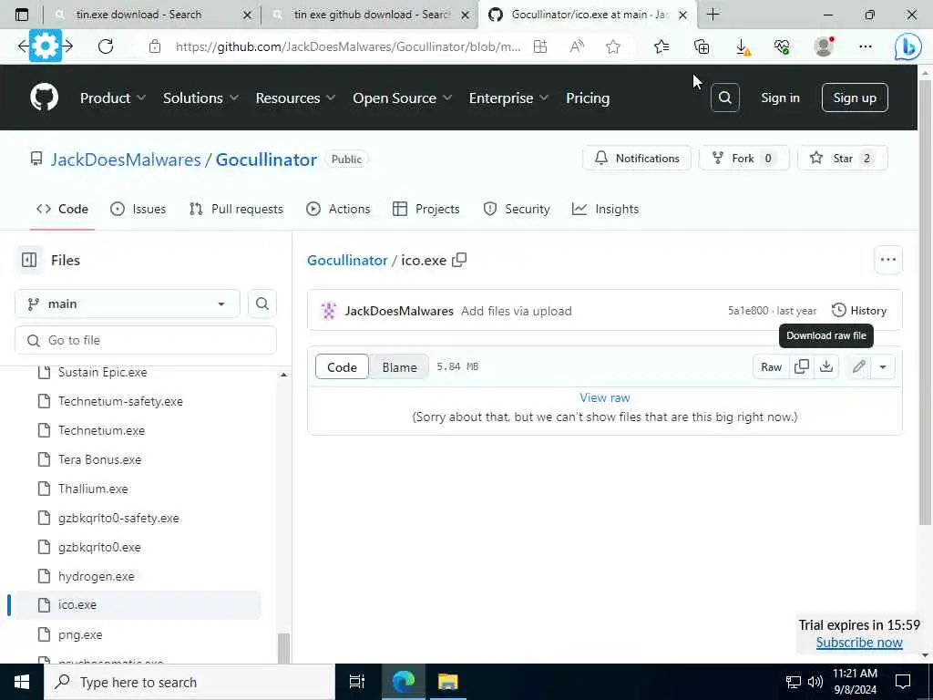Screen dimensions: 933x700
Task: Open the tab actions menu icon
Action: coord(22,15)
